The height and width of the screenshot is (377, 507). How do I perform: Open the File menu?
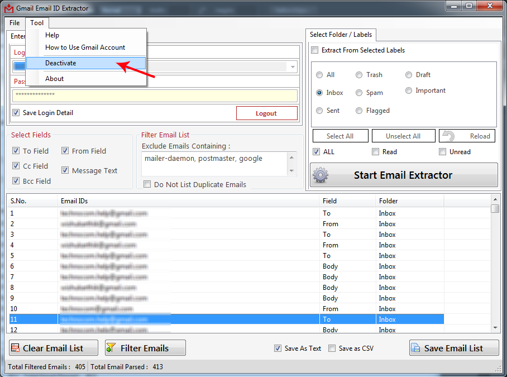[15, 23]
